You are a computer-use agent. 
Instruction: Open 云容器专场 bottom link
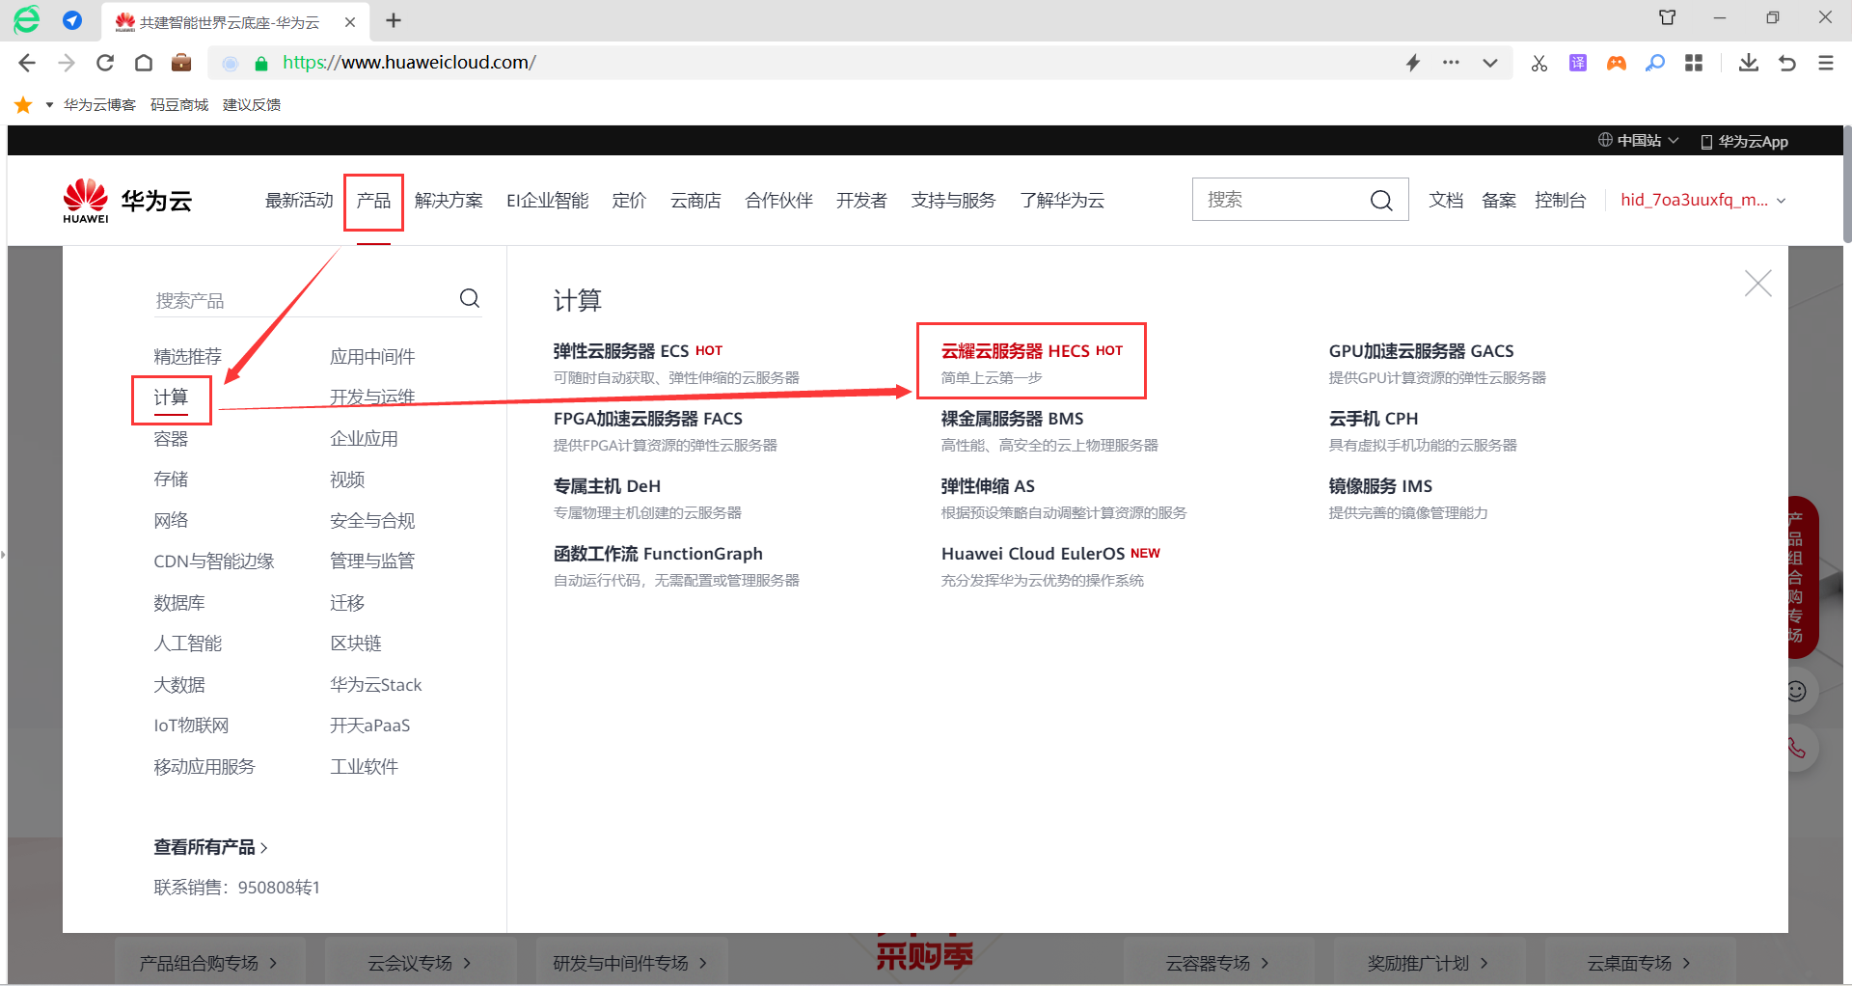1217,963
